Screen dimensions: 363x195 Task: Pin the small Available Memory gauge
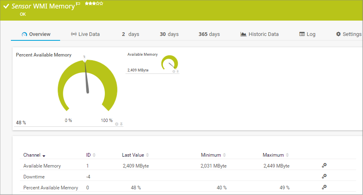click(177, 71)
